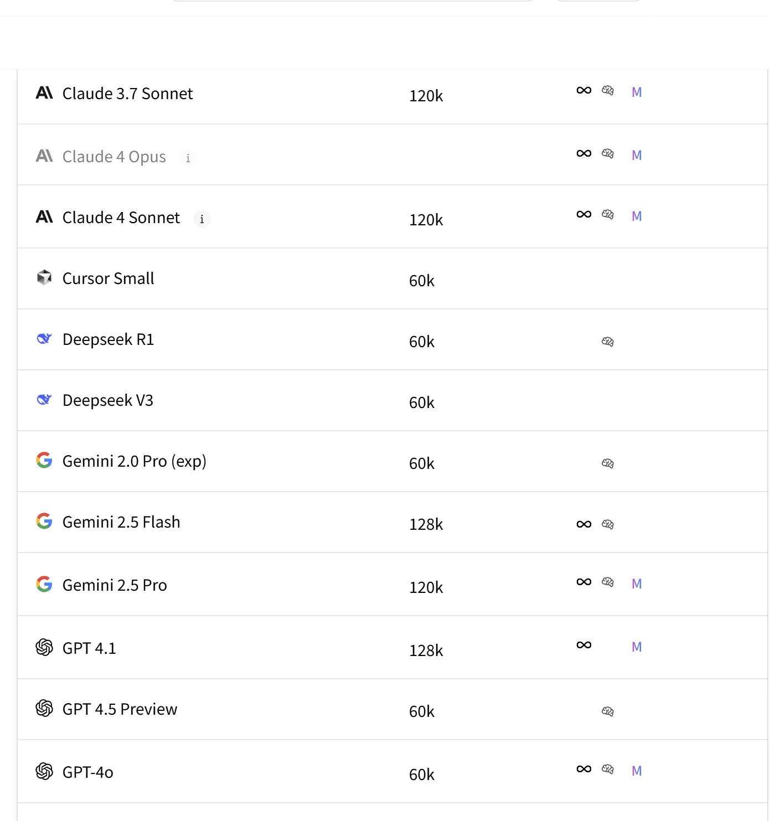Click the brain icon in Gemini 2.0 Pro row
Screen dimensions: 770x821
[608, 463]
